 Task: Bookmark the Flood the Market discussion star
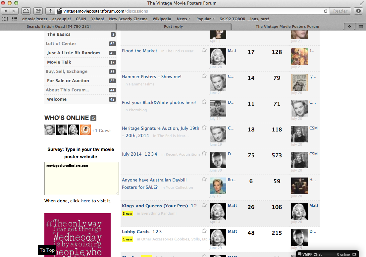coord(204,50)
